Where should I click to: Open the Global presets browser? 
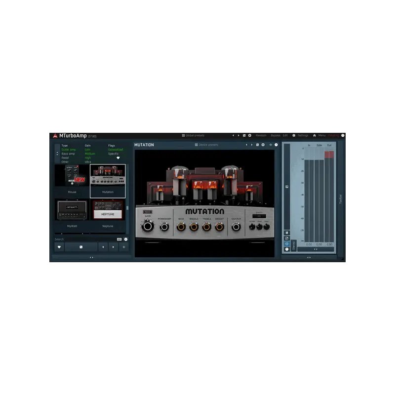point(193,135)
